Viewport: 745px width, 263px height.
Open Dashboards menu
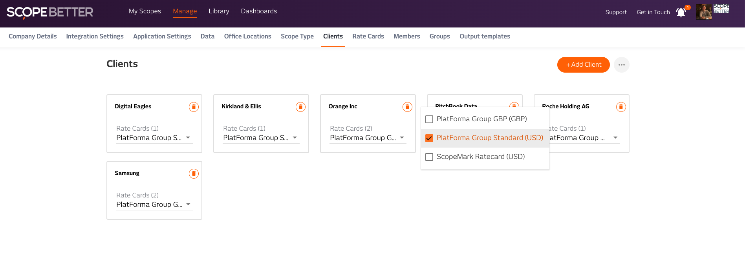[x=259, y=11]
